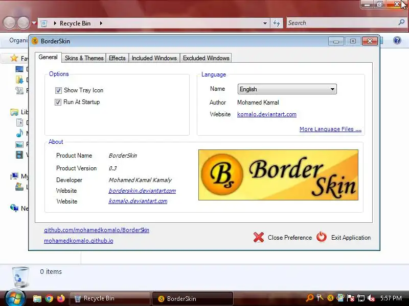Click the Explorer search magnifier icon
Screen dimensions: 409x306
pos(401,22)
